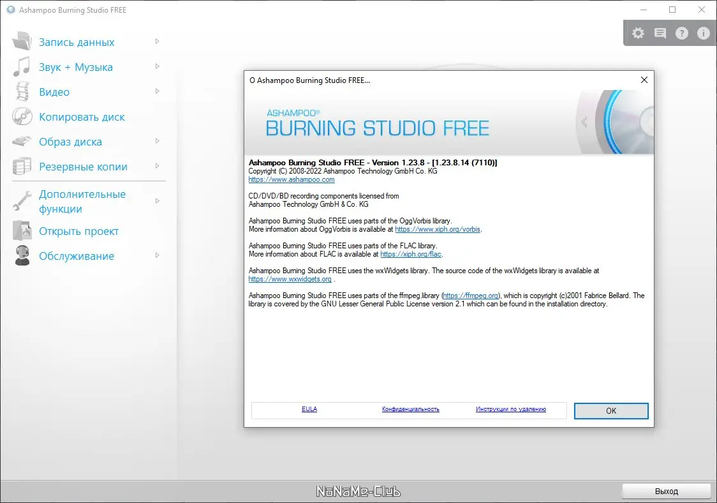Image resolution: width=717 pixels, height=503 pixels.
Task: Click the Выход button
Action: (x=666, y=491)
